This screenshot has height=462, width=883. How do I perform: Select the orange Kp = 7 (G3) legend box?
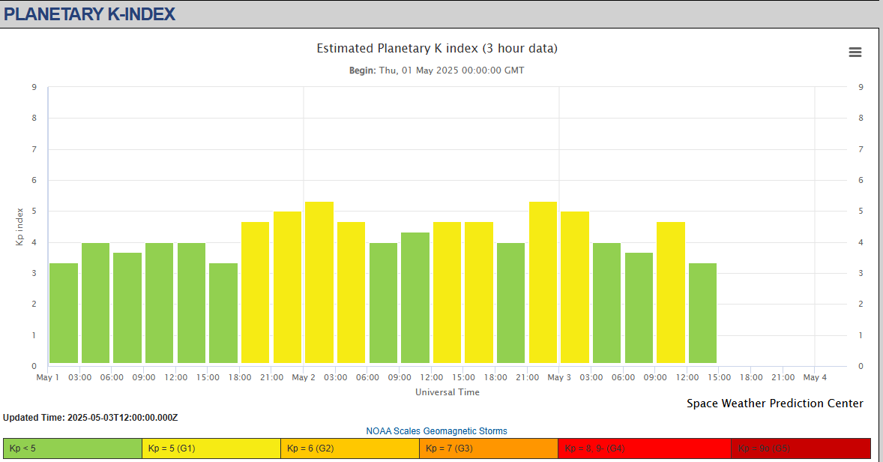[488, 448]
